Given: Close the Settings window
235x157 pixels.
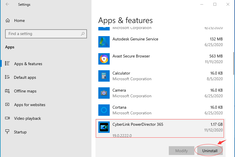Looking at the screenshot, I should point(228,4).
